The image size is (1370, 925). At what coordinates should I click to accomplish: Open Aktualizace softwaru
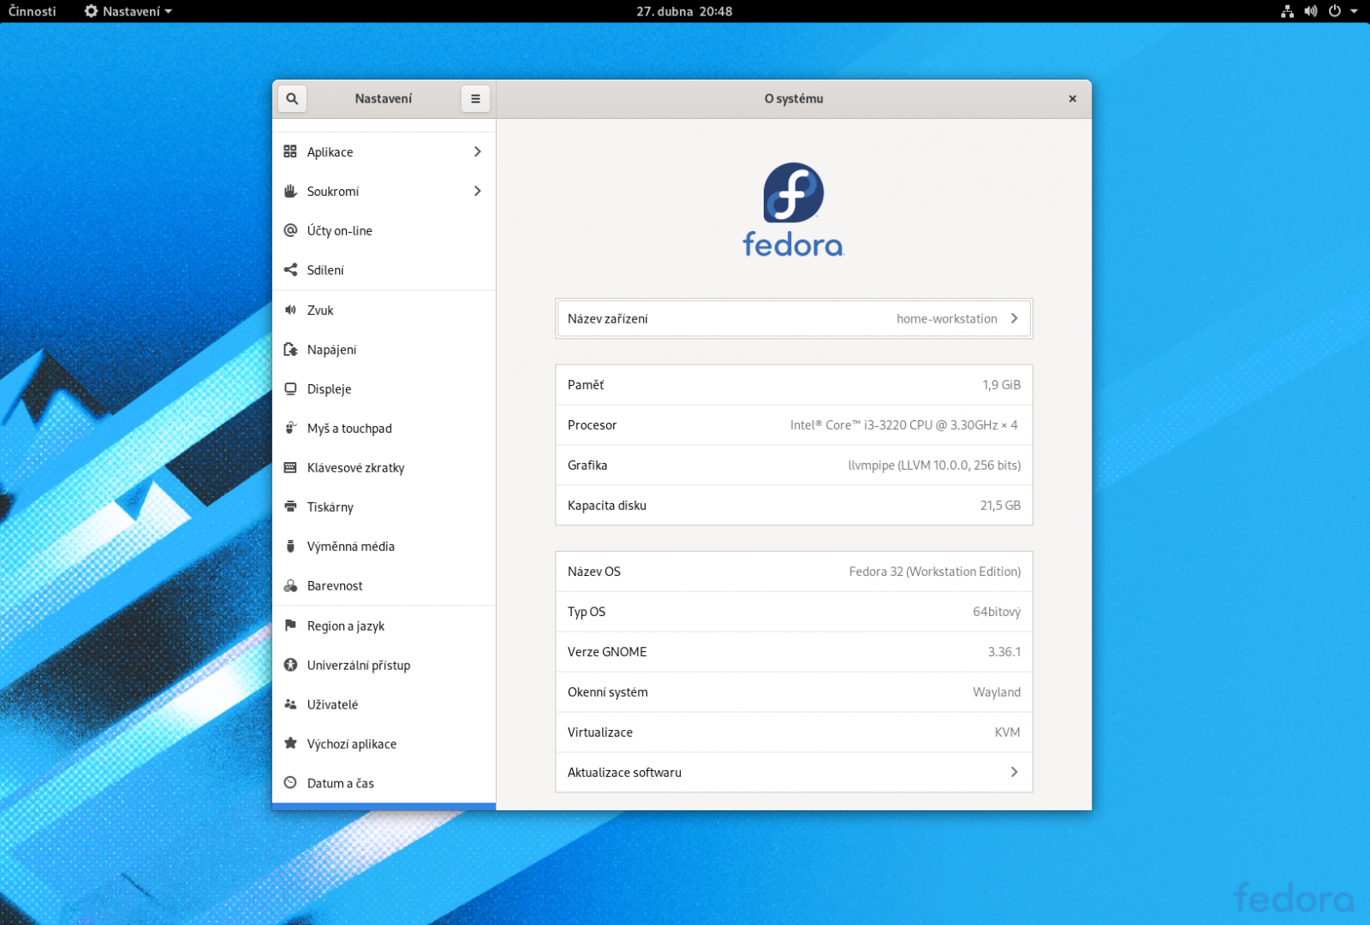pos(793,772)
